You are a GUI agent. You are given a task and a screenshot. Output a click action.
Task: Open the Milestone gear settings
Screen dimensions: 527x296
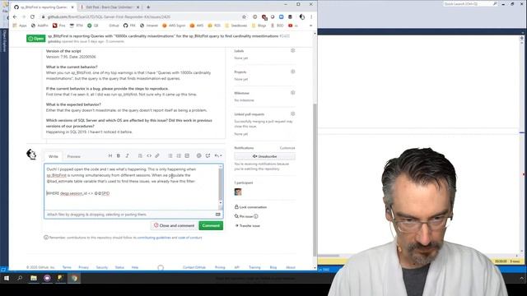coord(293,93)
